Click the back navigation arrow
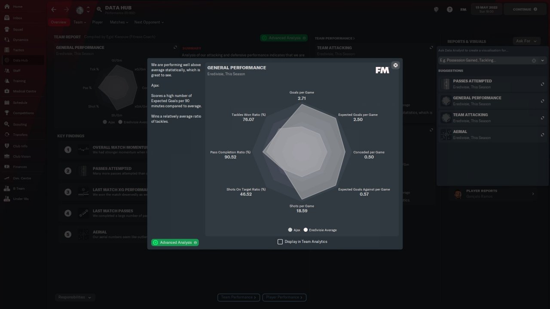 (54, 9)
